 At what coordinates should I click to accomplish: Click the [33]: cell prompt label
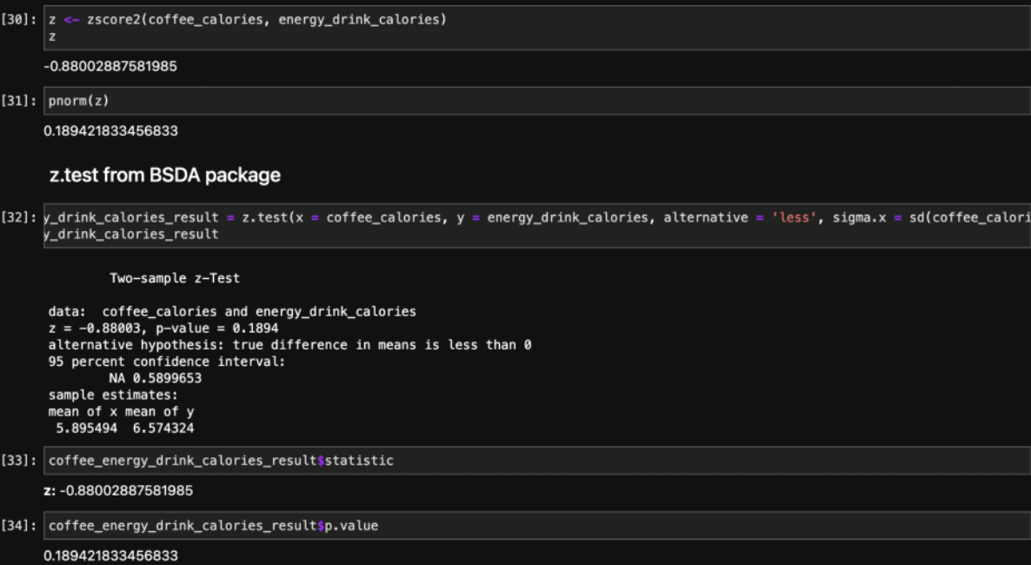pos(19,461)
